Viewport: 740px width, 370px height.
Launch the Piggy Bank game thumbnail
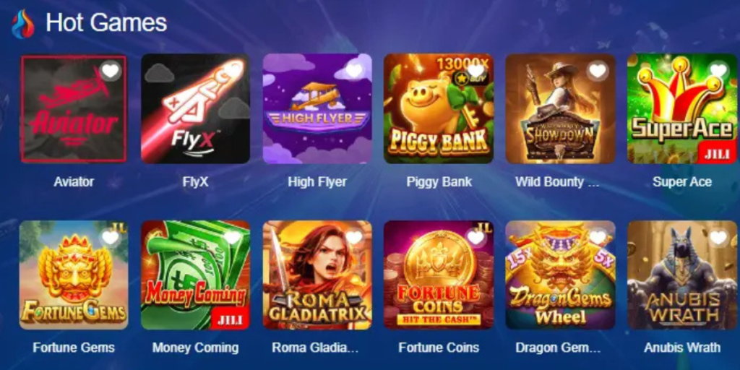coord(439,108)
